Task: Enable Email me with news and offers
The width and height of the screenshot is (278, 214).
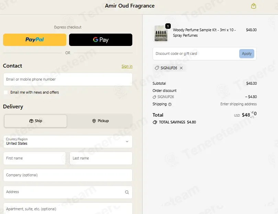Action: (6, 92)
